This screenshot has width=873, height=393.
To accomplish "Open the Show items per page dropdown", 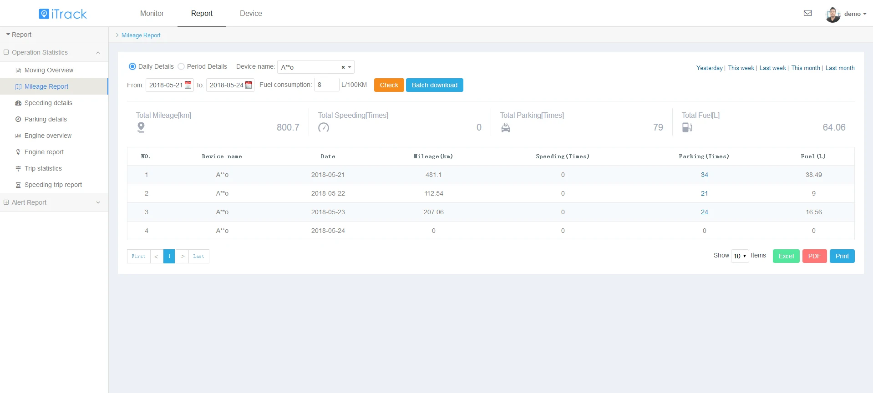I will pyautogui.click(x=740, y=256).
